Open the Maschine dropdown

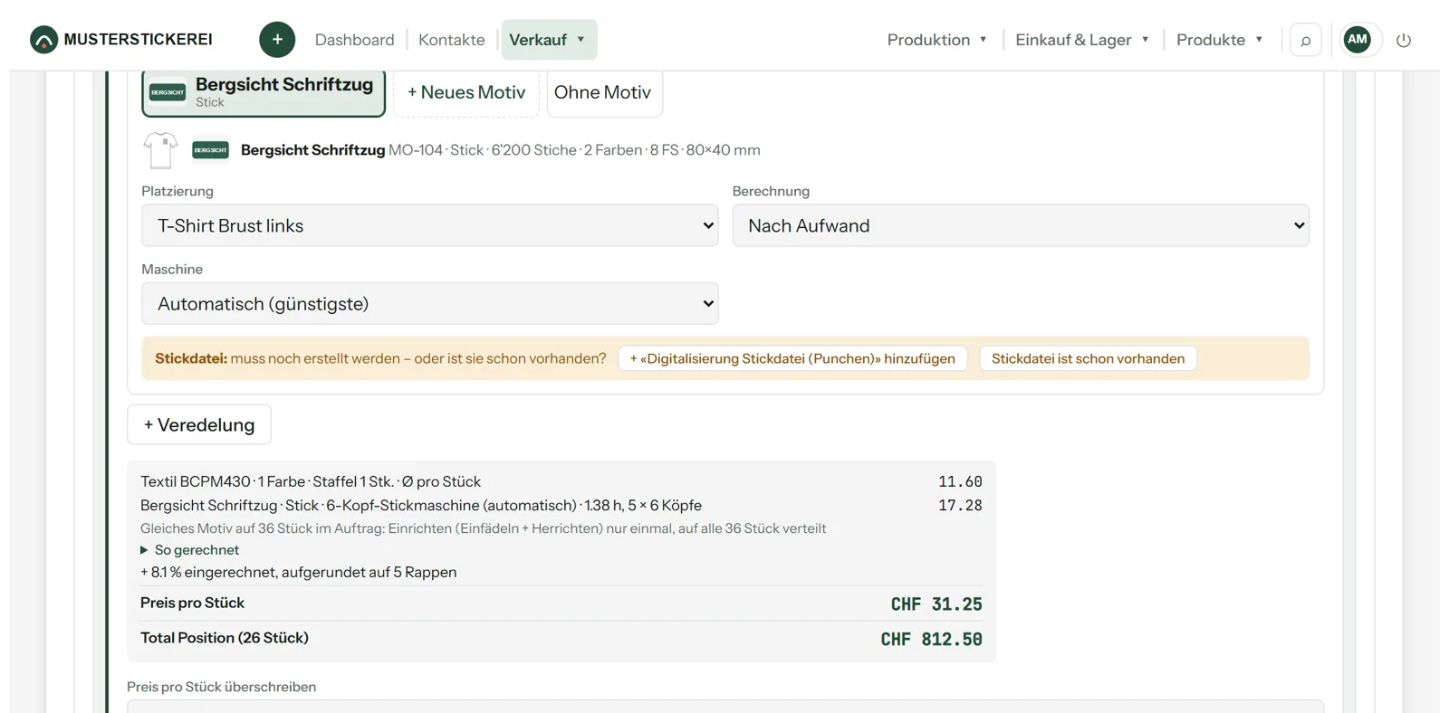pos(430,303)
